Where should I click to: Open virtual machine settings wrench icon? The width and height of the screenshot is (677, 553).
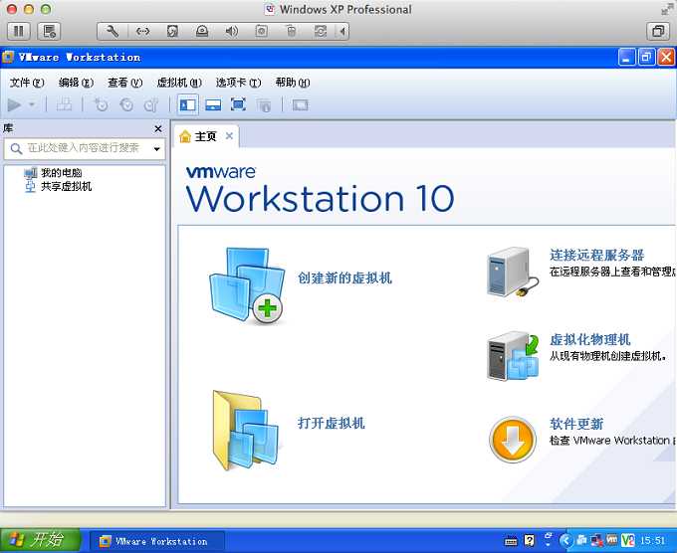click(x=113, y=31)
